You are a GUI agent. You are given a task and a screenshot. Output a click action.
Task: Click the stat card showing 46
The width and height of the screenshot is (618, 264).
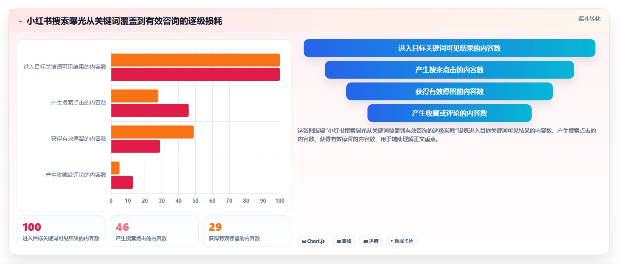[154, 231]
